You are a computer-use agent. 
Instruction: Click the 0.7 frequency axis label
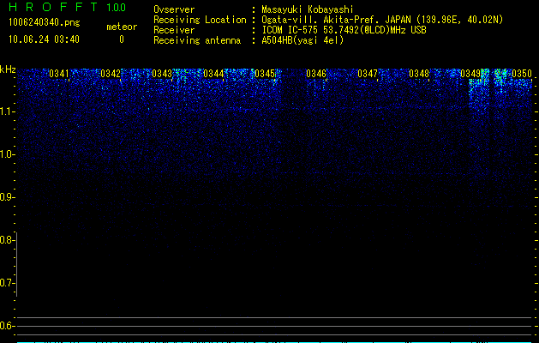click(7, 283)
